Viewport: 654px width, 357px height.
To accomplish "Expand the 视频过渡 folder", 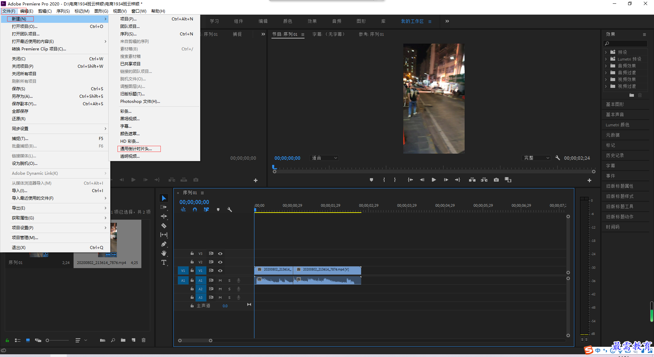I will (x=606, y=86).
